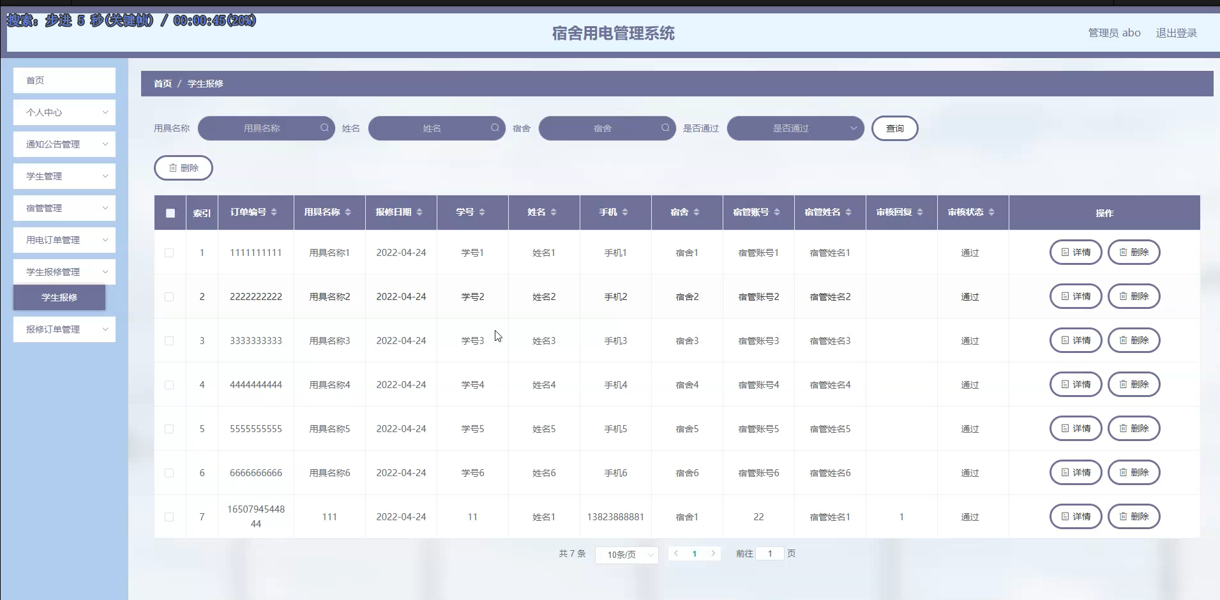Screen dimensions: 1220x600
Task: Expand the 用电订单管理 sidebar menu
Action: click(64, 240)
